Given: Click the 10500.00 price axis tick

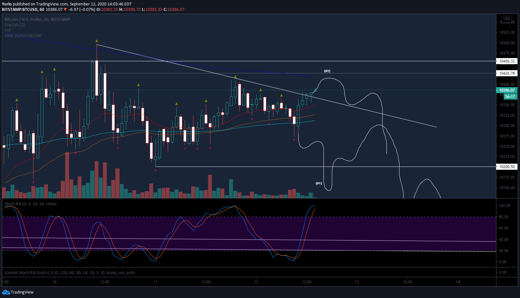Looking at the screenshot, I should tap(507, 43).
